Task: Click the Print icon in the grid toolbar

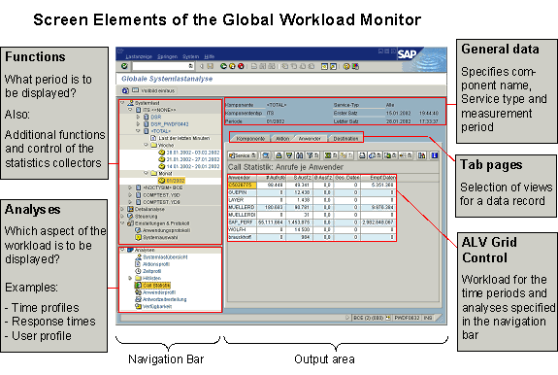Action: [362, 155]
